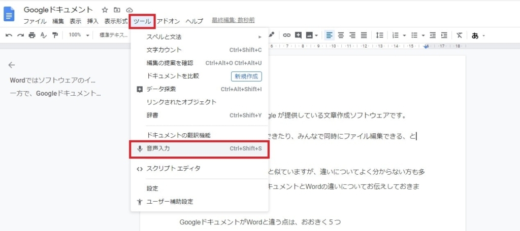Click the 新規作成 button
Image resolution: width=520 pixels, height=231 pixels.
[246, 76]
